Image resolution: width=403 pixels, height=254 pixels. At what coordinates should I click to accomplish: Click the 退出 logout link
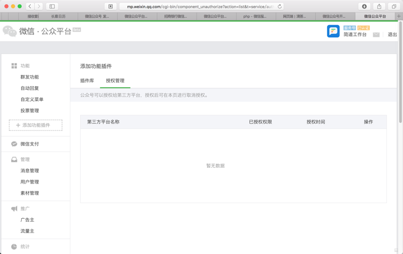[392, 34]
